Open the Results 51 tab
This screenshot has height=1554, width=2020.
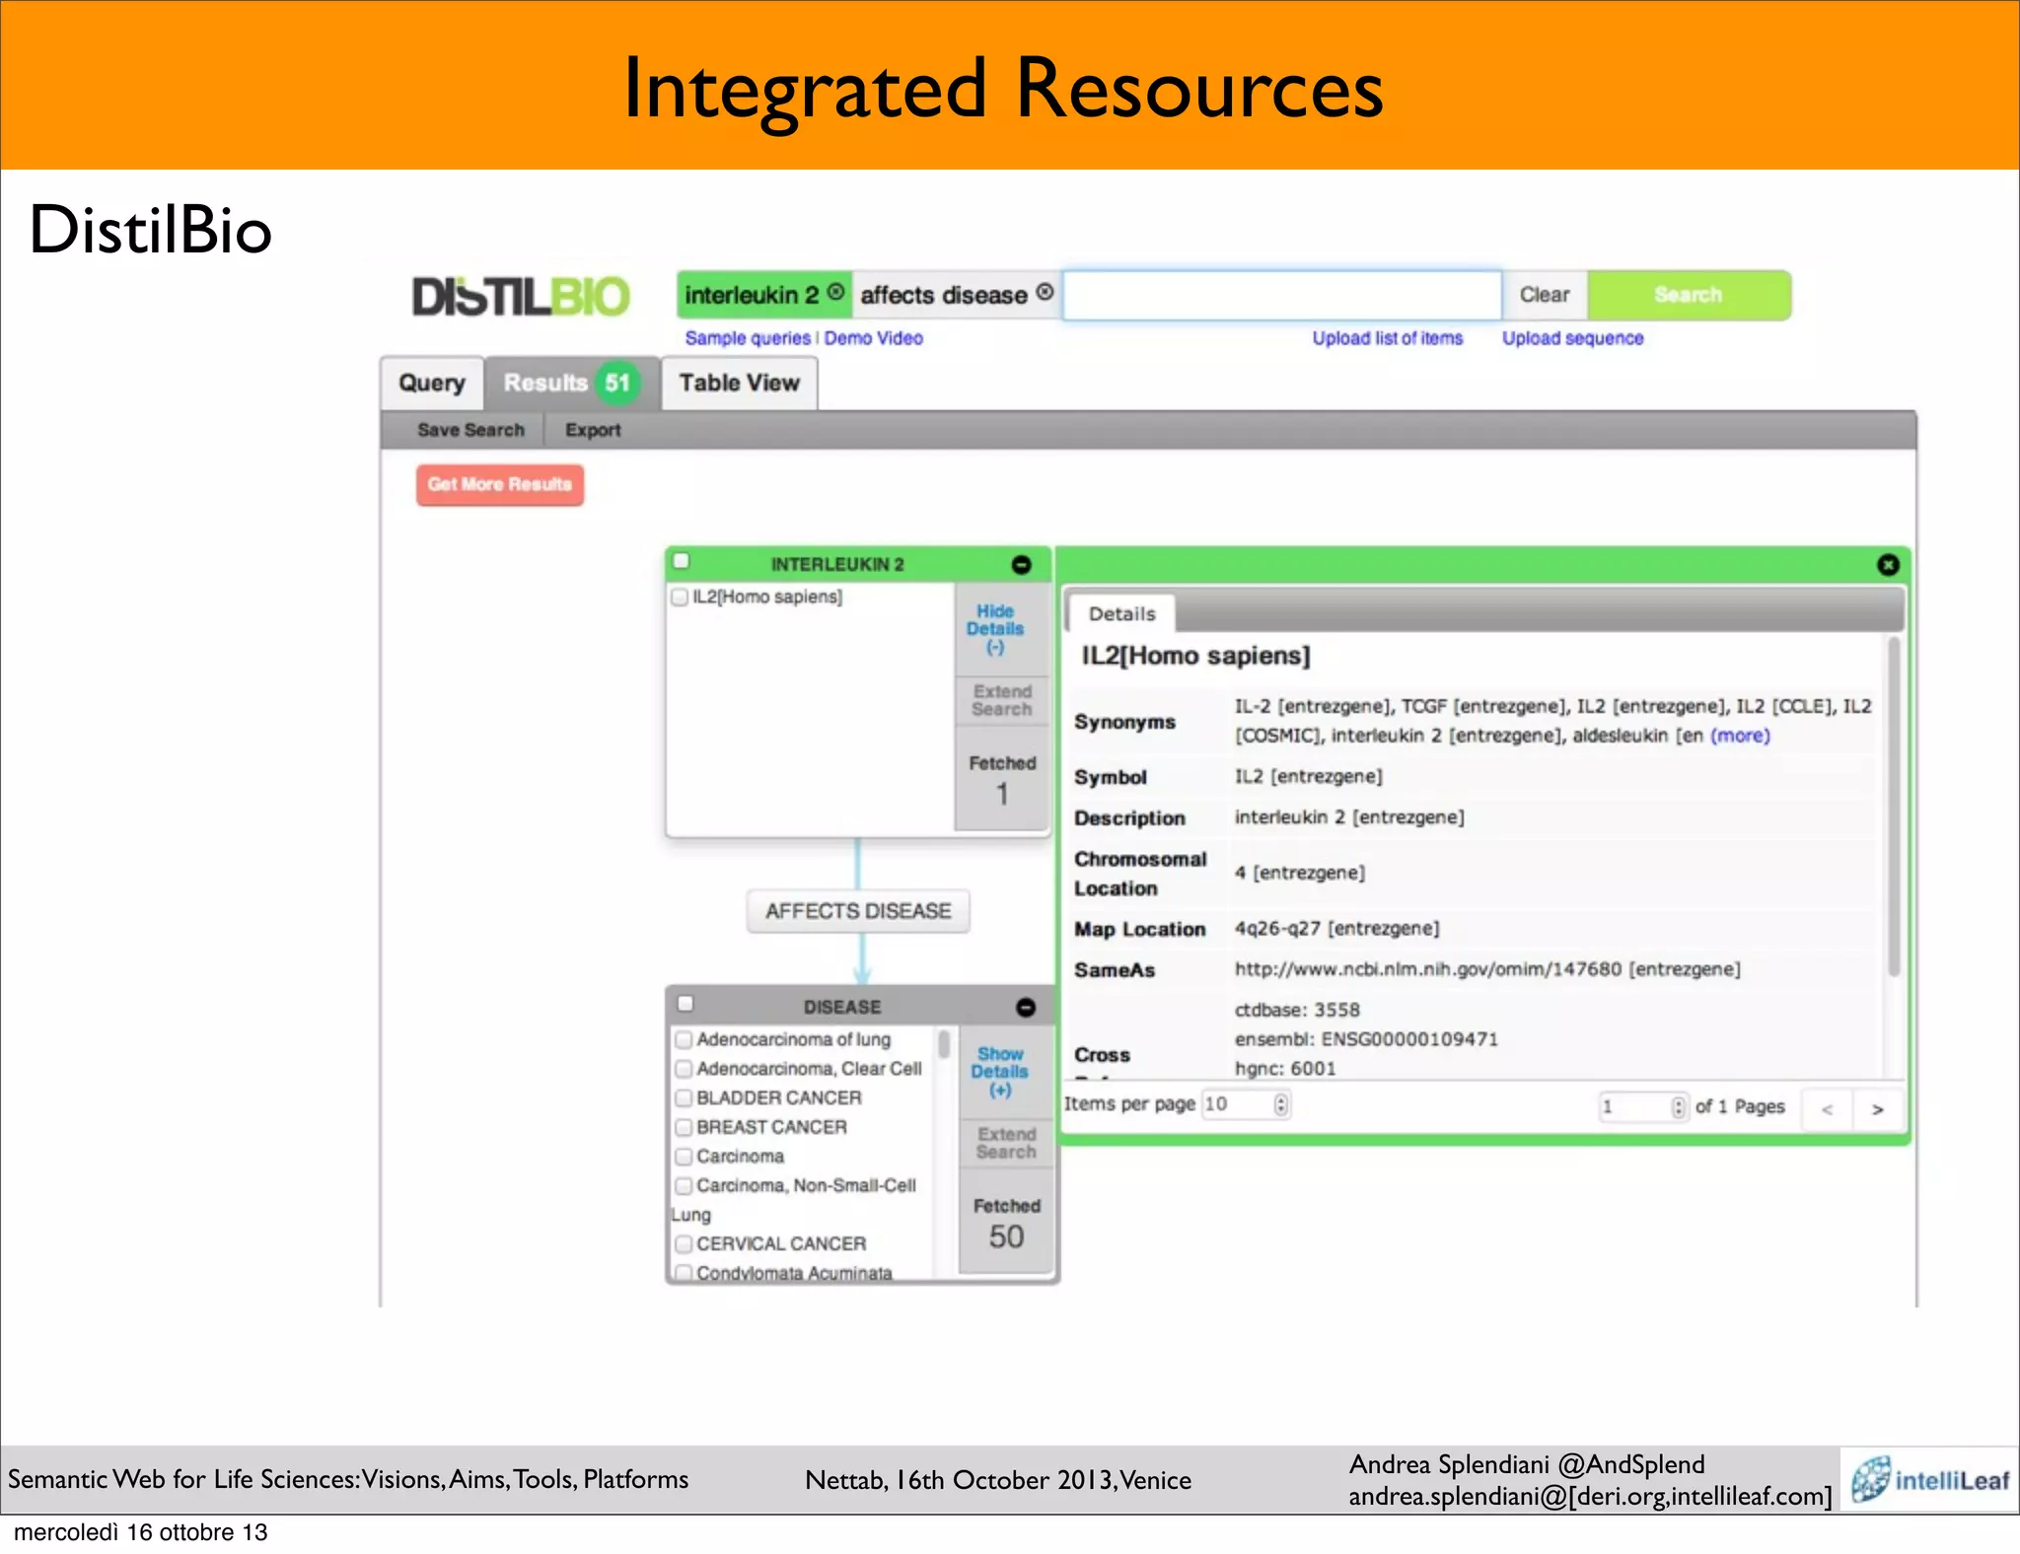[571, 384]
